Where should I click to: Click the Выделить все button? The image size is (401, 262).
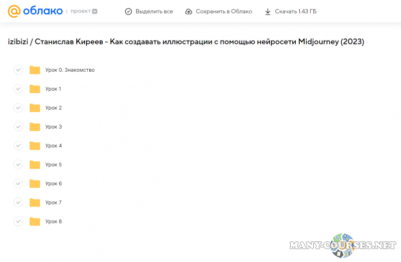[149, 12]
